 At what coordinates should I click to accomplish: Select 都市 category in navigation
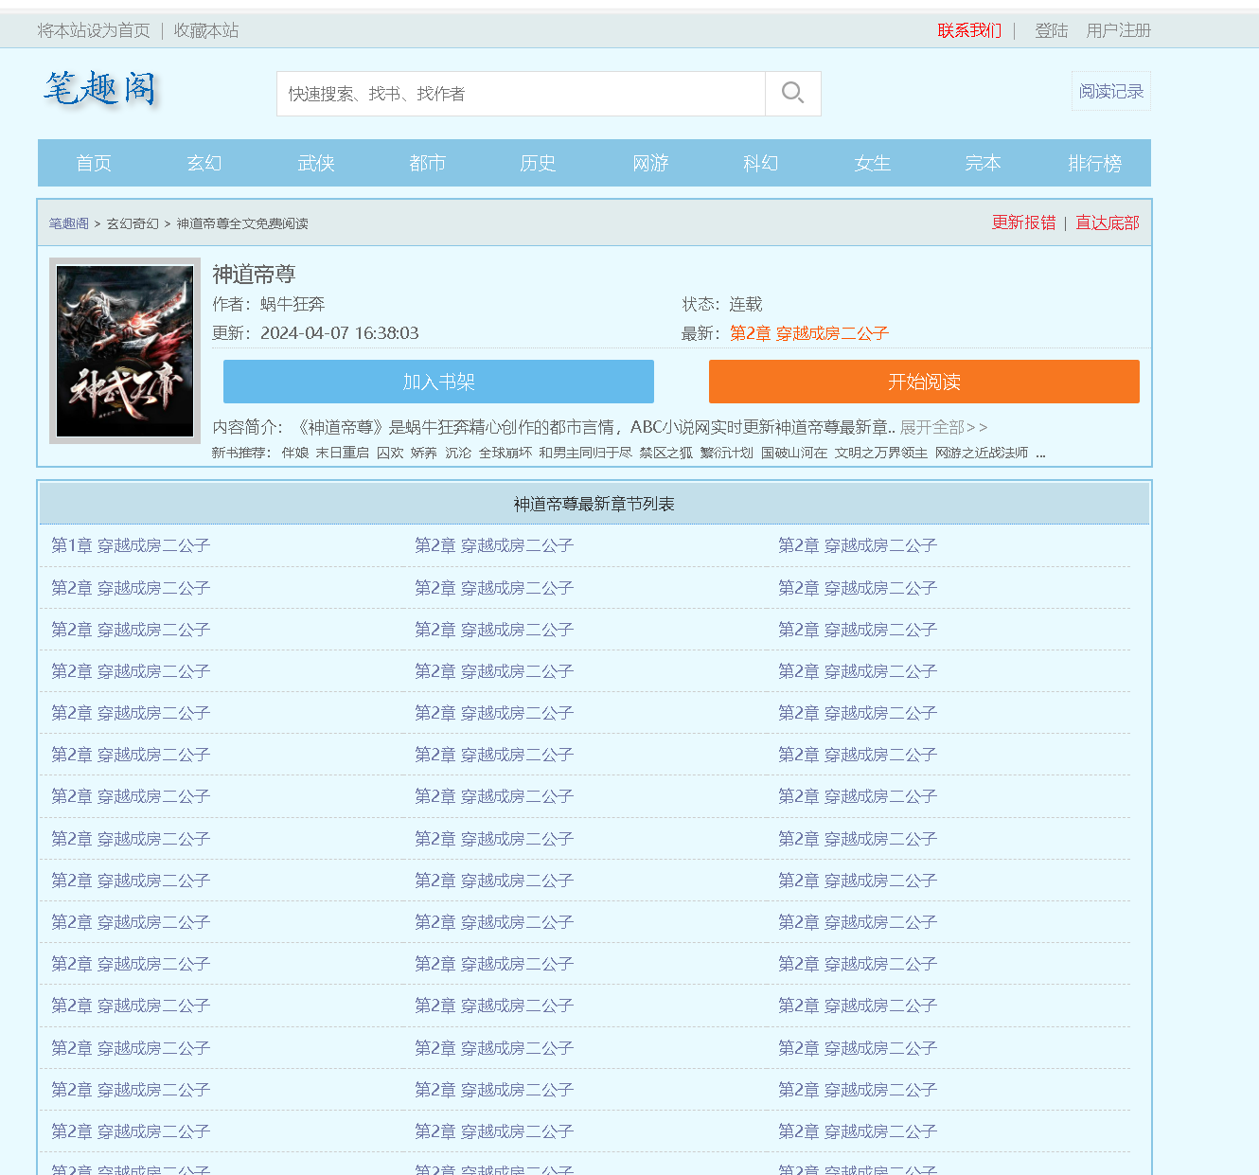[427, 163]
